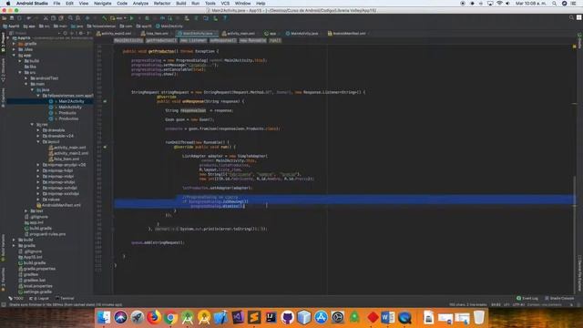The image size is (583, 328).
Task: Expand the test folder
Action: point(26,211)
